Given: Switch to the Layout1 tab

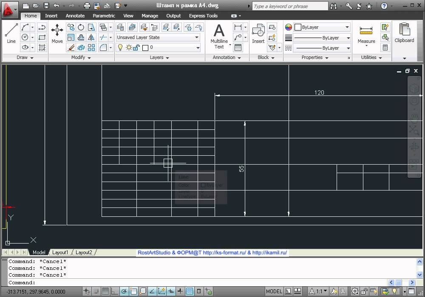Looking at the screenshot, I should click(x=60, y=252).
